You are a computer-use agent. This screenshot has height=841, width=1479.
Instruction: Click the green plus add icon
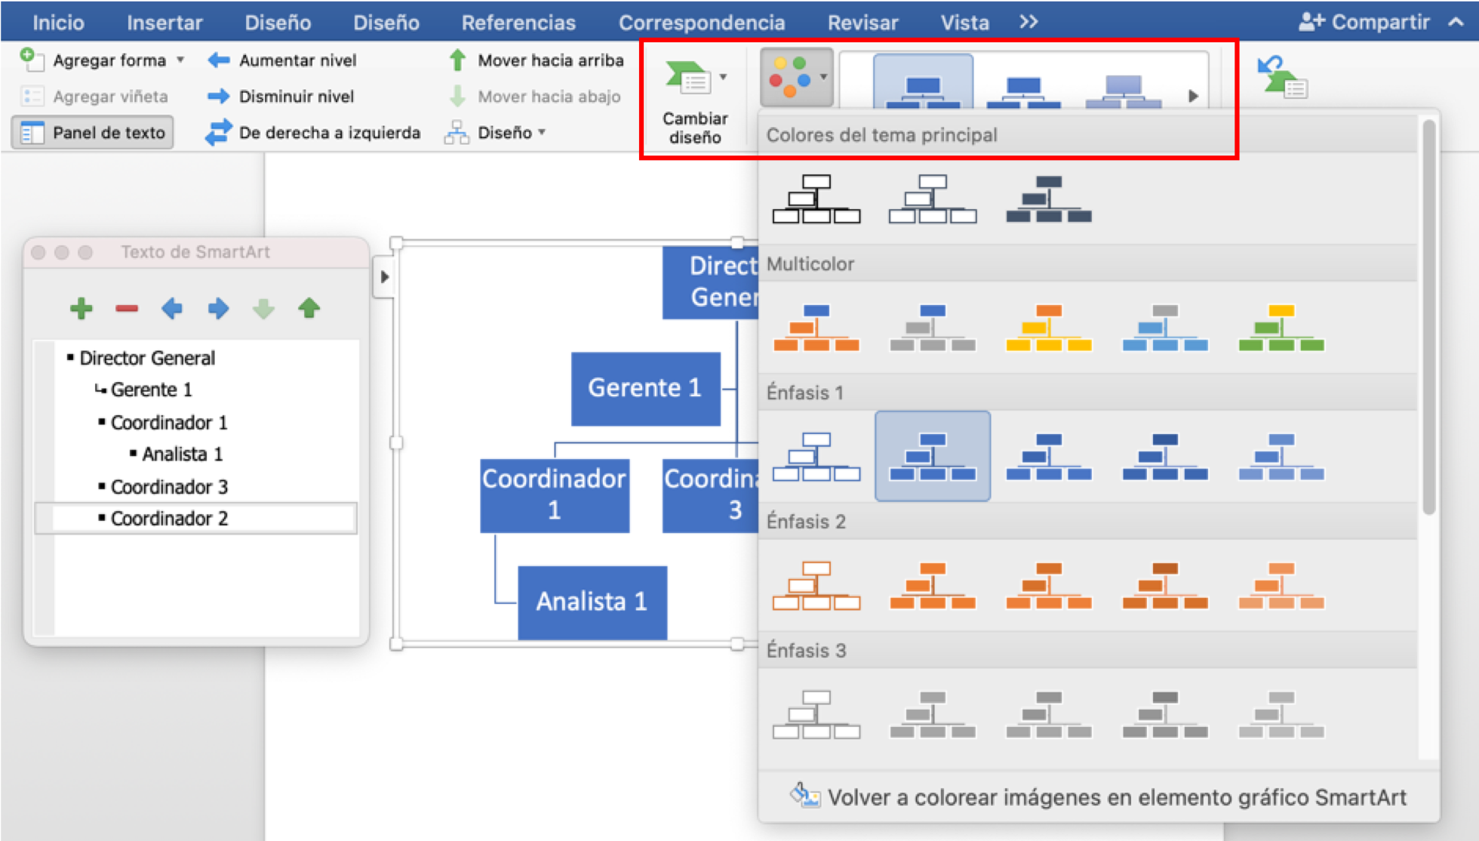(x=81, y=308)
